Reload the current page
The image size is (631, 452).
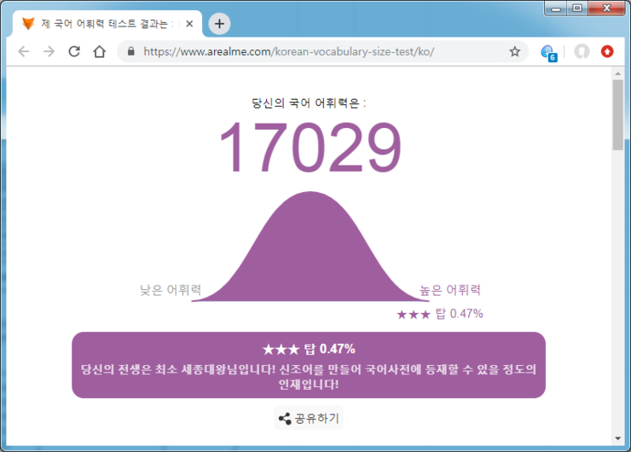pos(74,51)
